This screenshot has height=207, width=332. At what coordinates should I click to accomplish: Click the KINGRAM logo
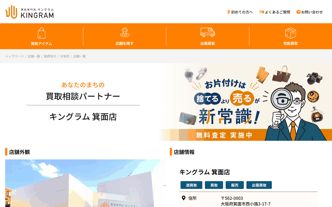[29, 12]
